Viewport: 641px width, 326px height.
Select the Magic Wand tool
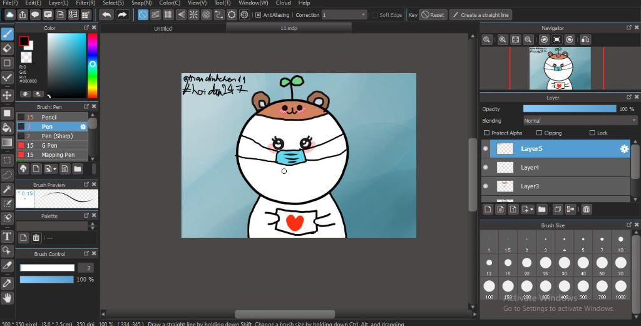click(7, 189)
